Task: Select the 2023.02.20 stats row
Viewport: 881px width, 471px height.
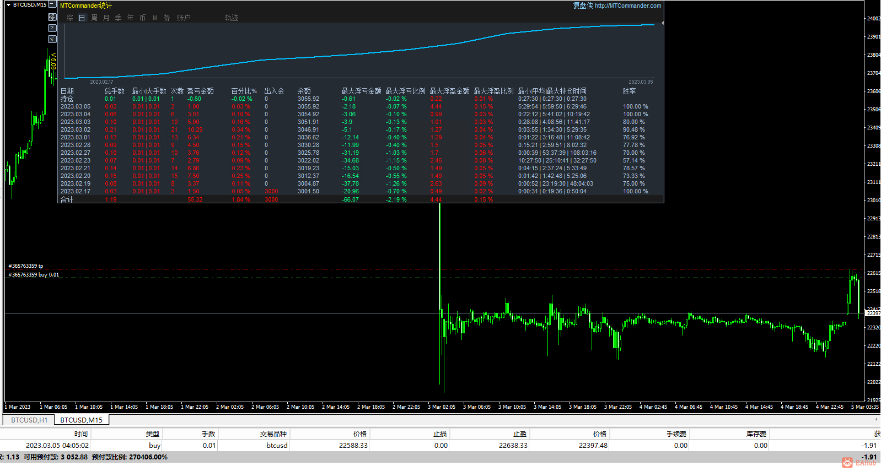Action: click(x=361, y=176)
